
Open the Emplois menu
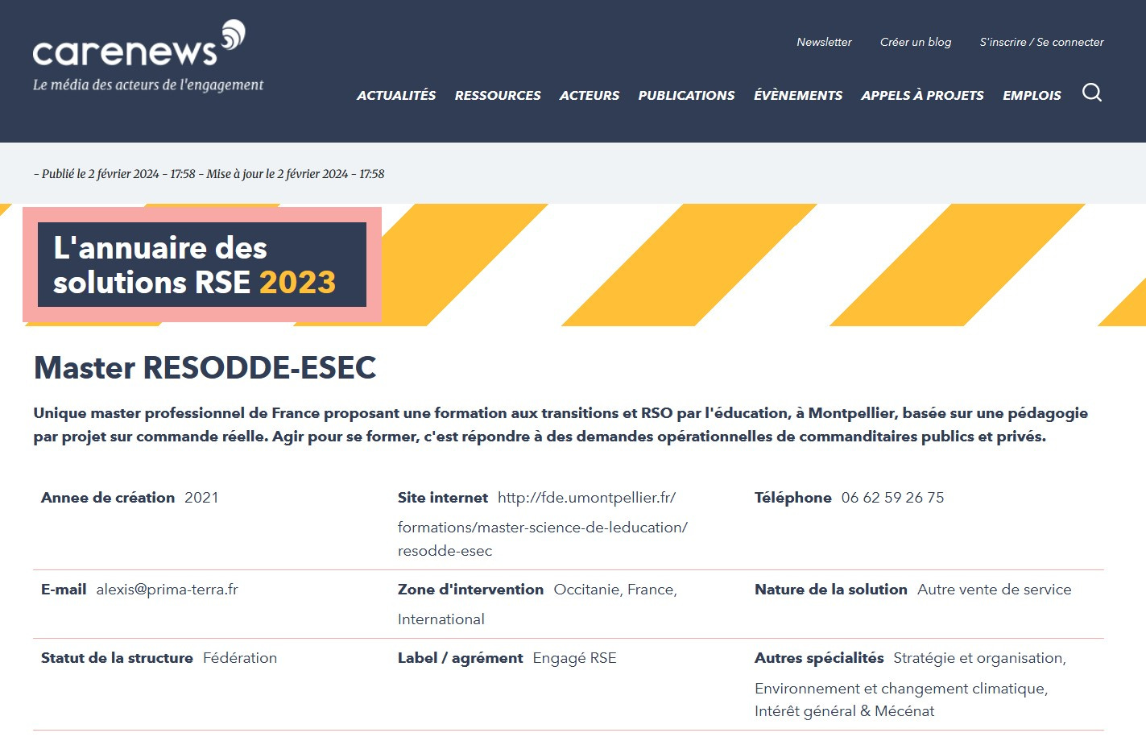pyautogui.click(x=1032, y=95)
